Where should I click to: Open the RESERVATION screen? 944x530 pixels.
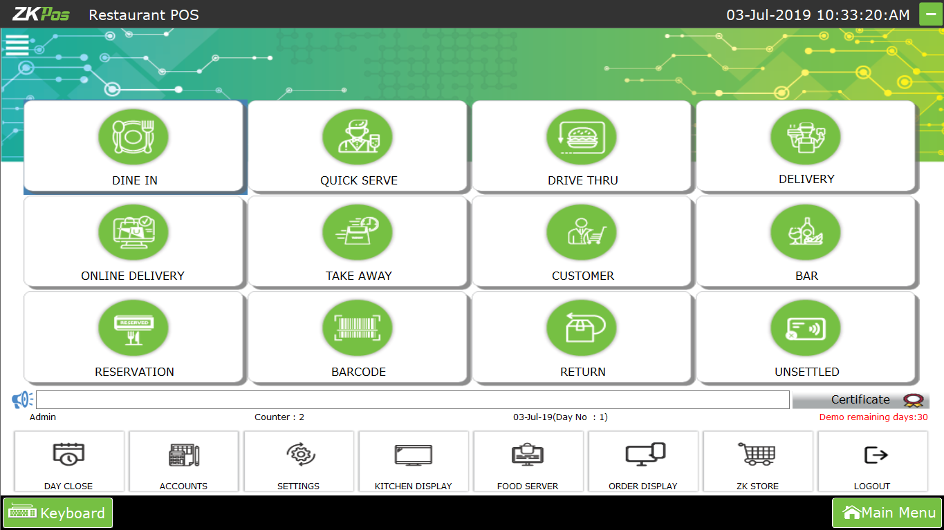(134, 337)
